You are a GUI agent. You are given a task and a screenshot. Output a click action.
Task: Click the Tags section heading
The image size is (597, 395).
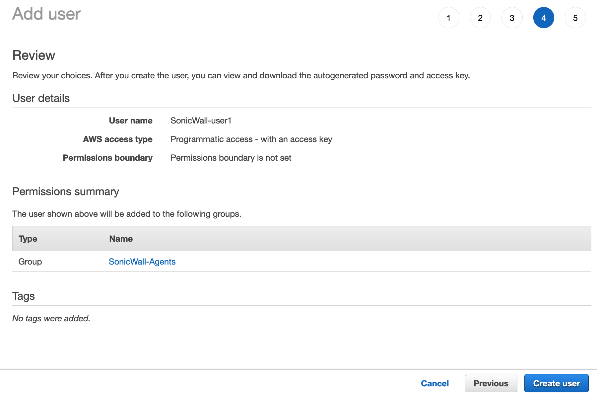point(24,296)
